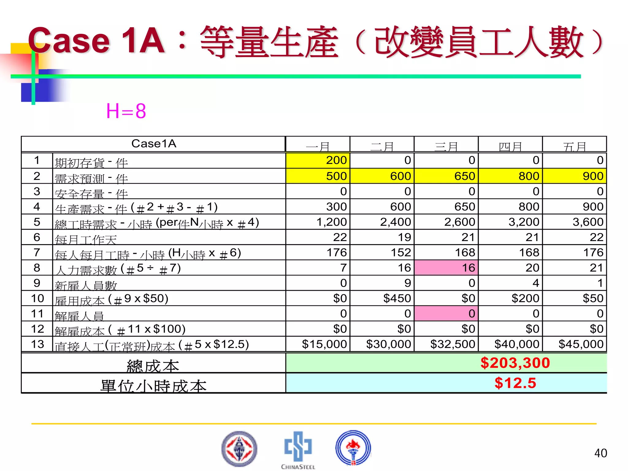628x471 pixels.
Task: Click the slide page number 40
Action: 600,453
